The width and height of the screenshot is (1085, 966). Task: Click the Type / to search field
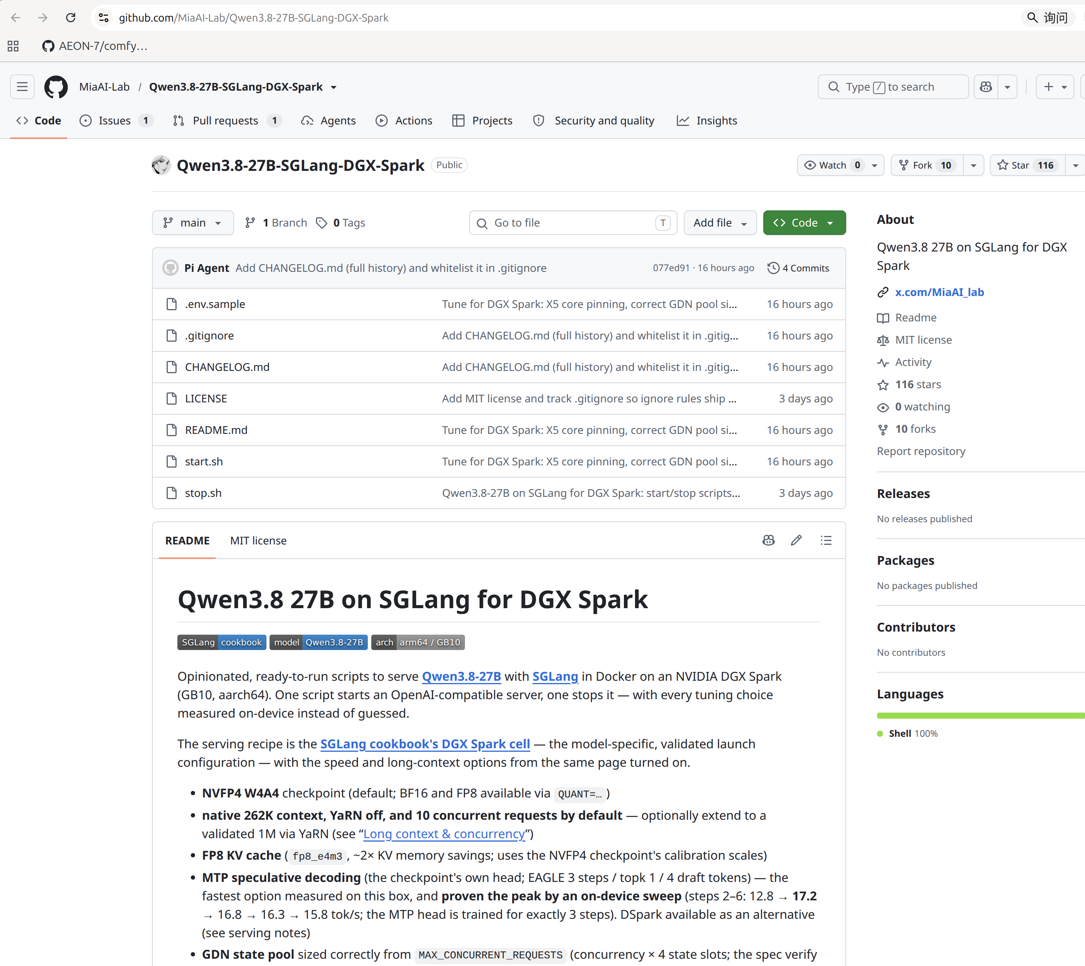[x=893, y=86]
